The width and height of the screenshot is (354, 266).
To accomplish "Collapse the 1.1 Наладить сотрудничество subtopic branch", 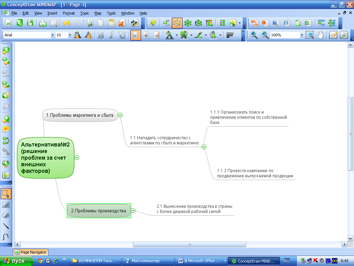I will click(x=204, y=147).
